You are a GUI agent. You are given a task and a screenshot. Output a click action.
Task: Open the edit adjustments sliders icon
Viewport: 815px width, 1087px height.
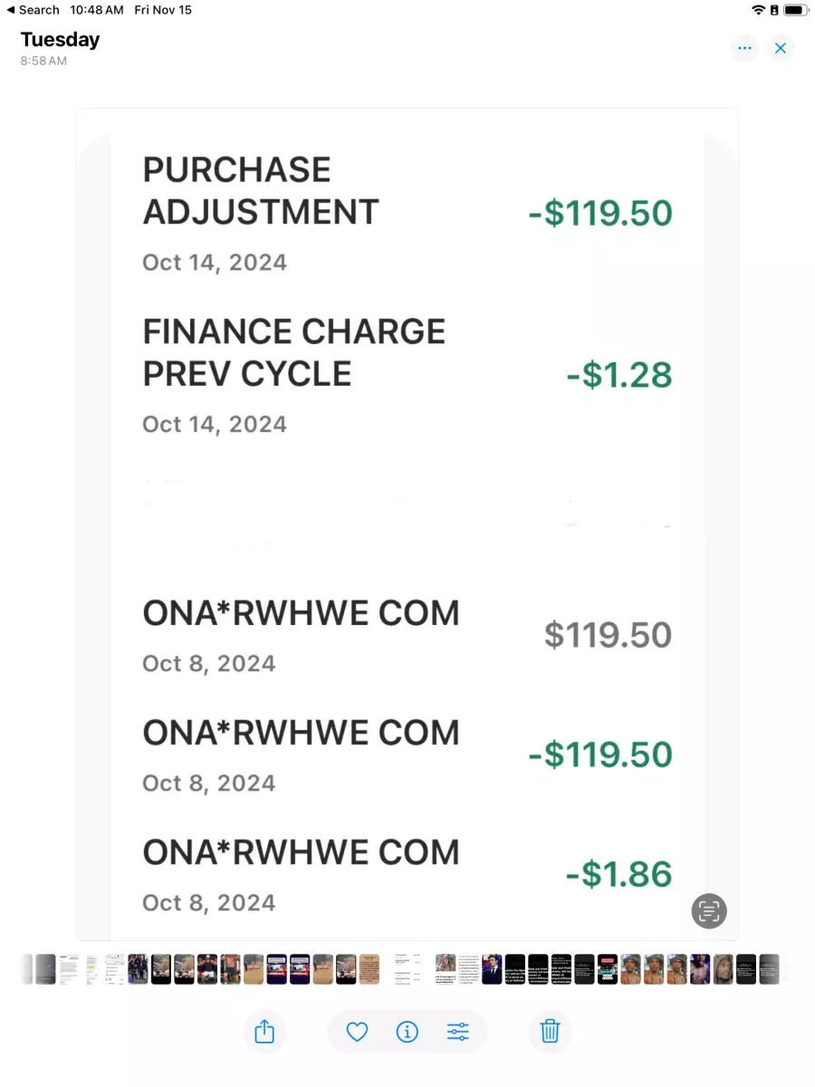click(458, 1031)
